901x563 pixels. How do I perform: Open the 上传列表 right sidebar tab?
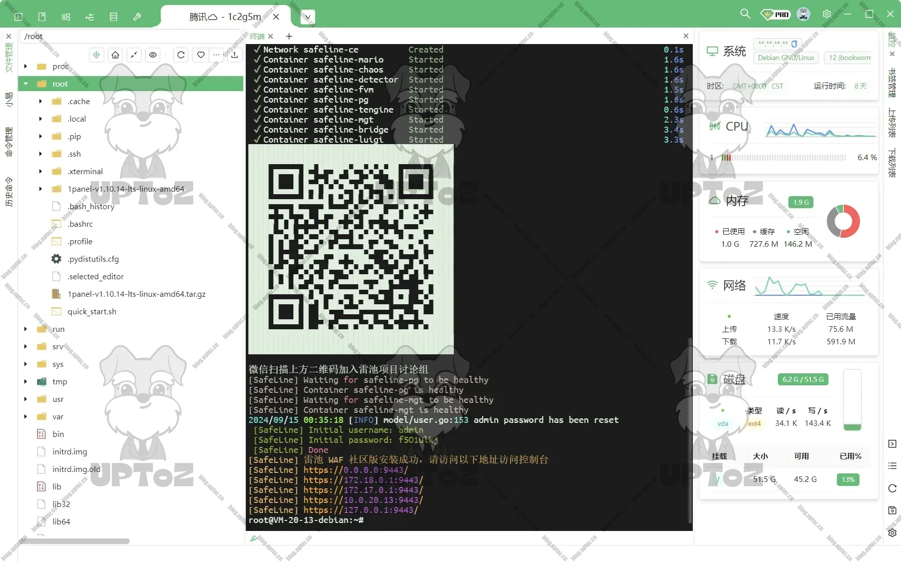point(891,123)
